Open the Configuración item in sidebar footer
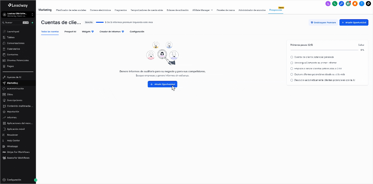Viewport: 373px width, 184px height. click(14, 180)
